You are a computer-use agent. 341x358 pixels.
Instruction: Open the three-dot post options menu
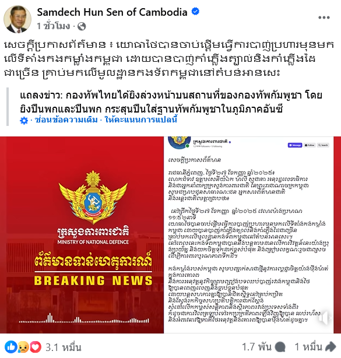pyautogui.click(x=324, y=17)
